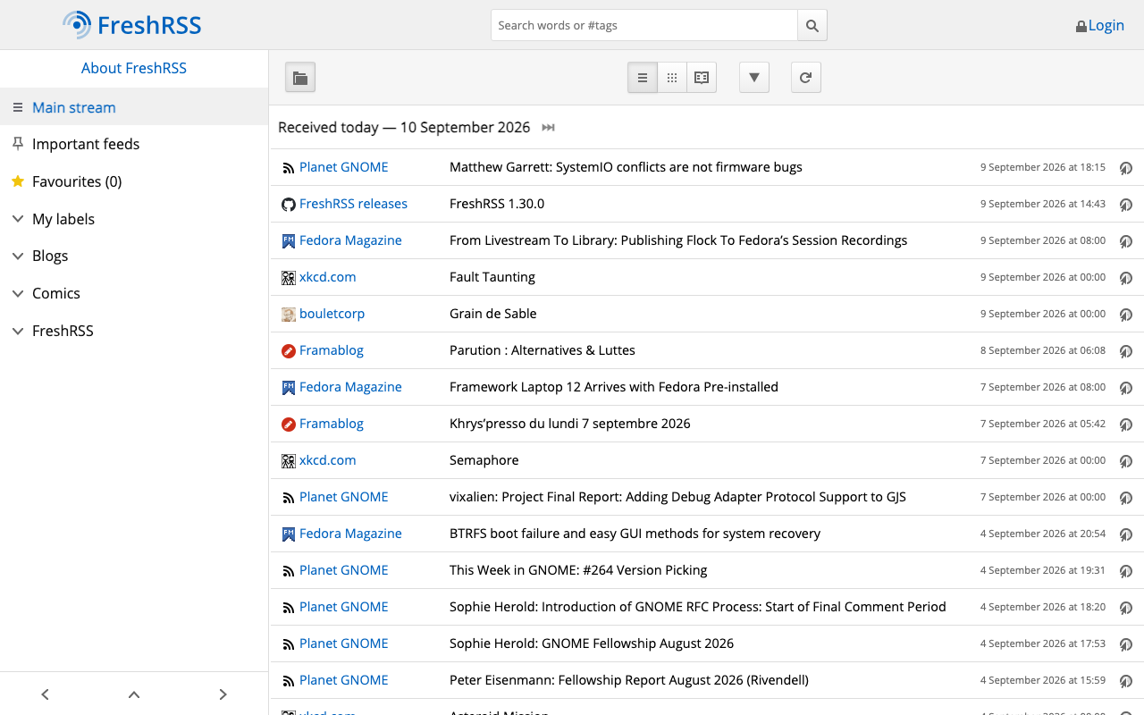
Task: Open 'Framework Laptop 12 Arrives with Fedora Pre-installed'
Action: 614,387
